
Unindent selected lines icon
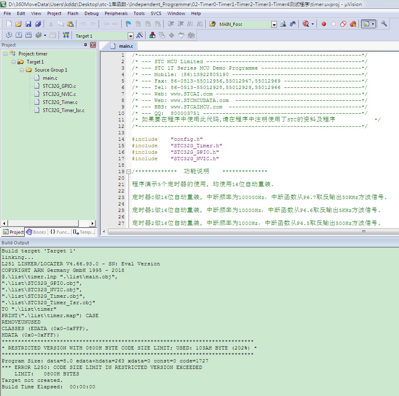click(x=181, y=24)
